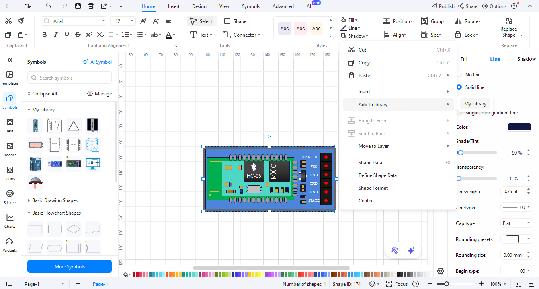Choose Move to Layer in context menu
This screenshot has height=289, width=539.
pos(398,146)
